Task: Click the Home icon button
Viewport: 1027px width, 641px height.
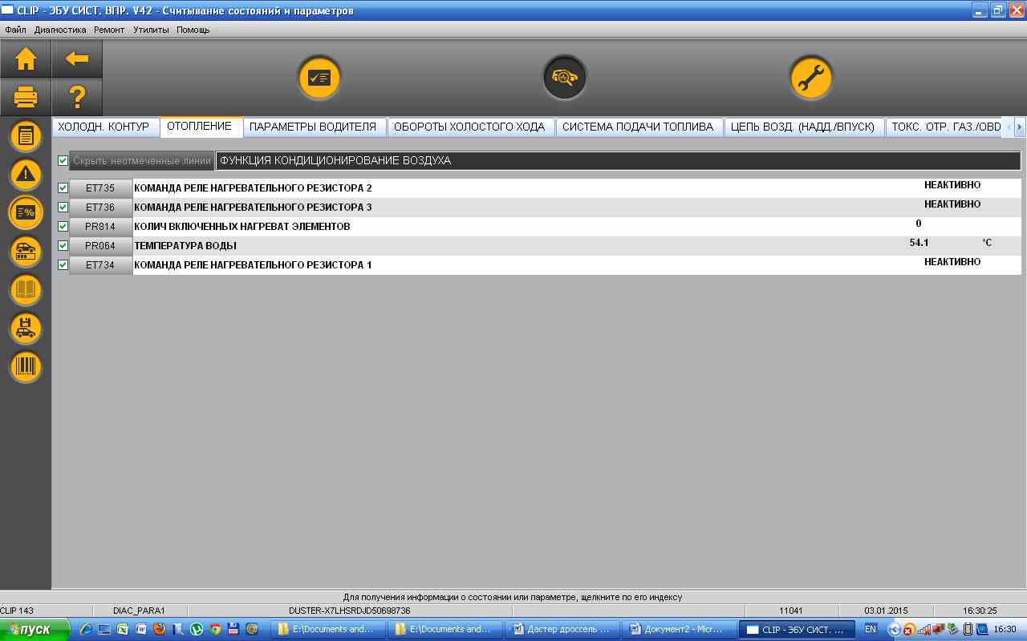Action: point(26,58)
